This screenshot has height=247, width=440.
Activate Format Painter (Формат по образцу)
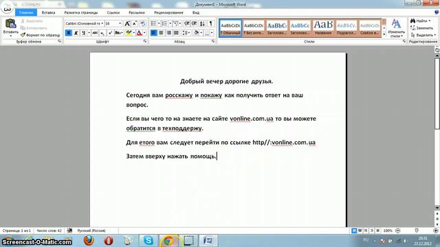tap(40, 35)
